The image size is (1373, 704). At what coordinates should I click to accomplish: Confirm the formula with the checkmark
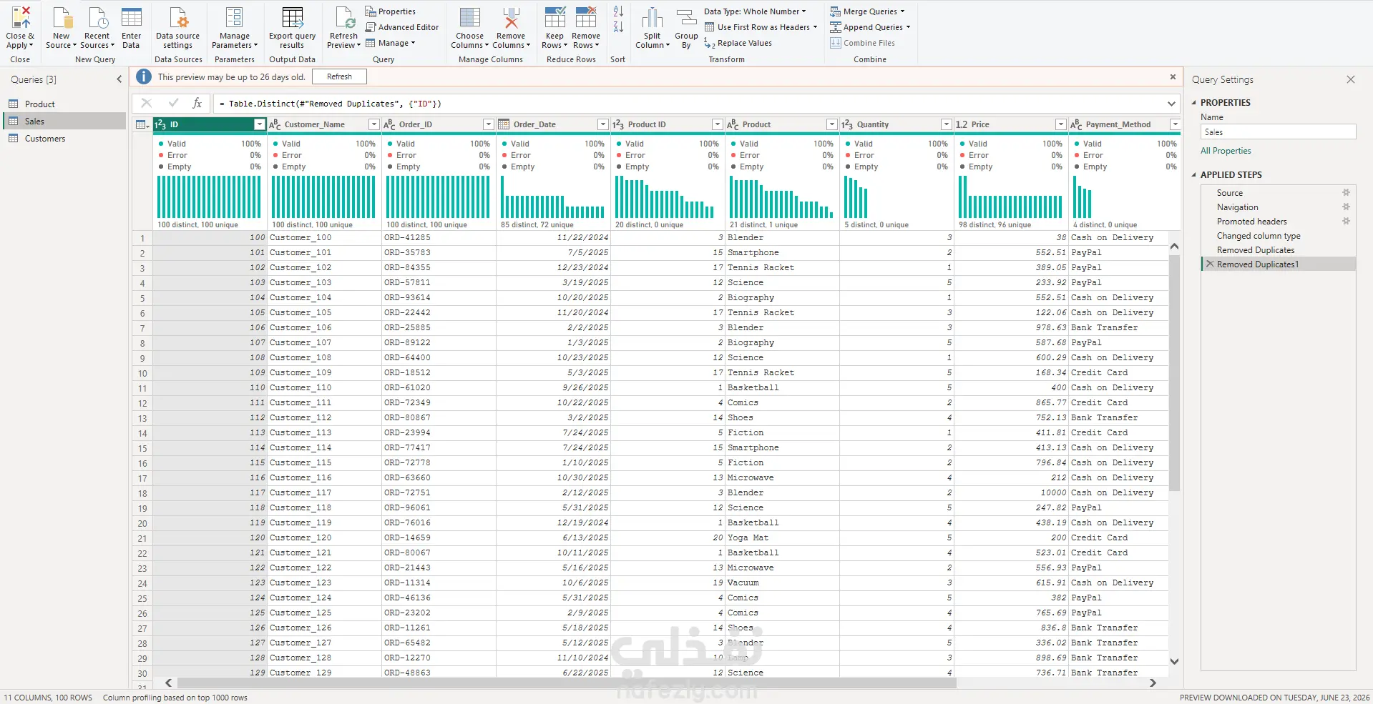point(173,104)
